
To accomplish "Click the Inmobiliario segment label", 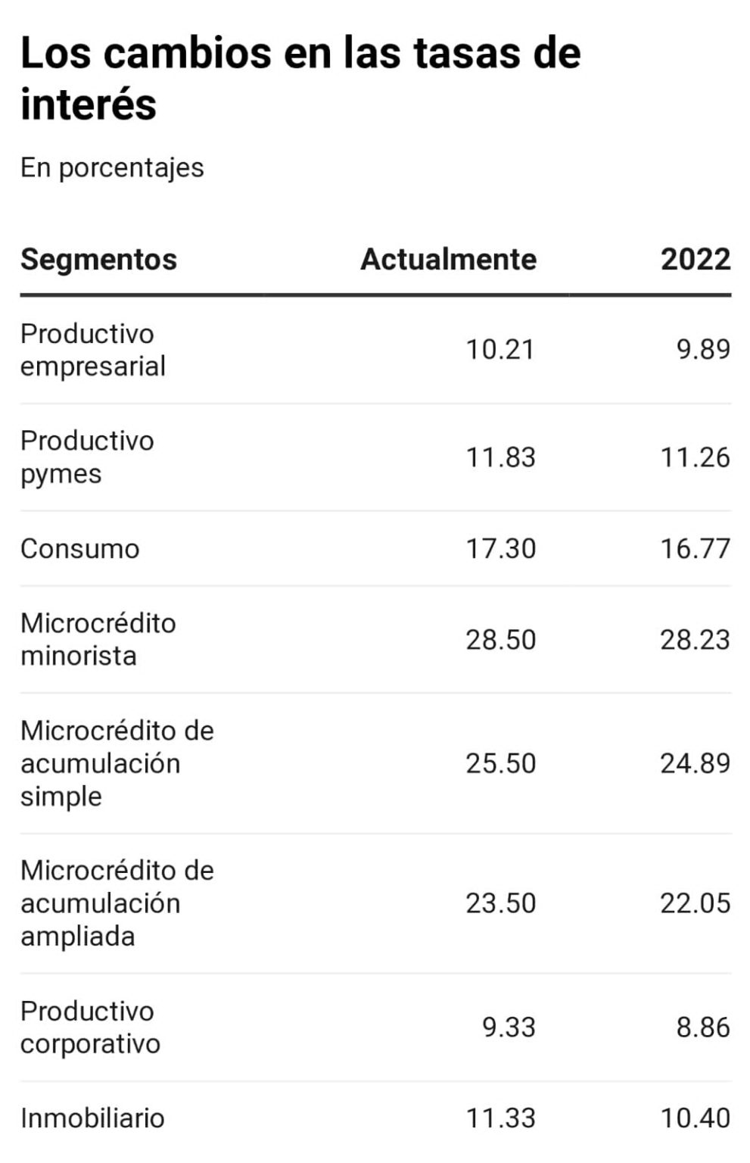I will pos(92,1118).
